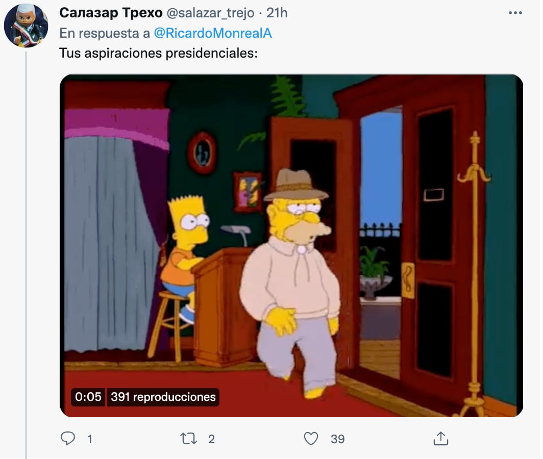Open the share upload icon
Screen dimensions: 543x459
pyautogui.click(x=441, y=438)
